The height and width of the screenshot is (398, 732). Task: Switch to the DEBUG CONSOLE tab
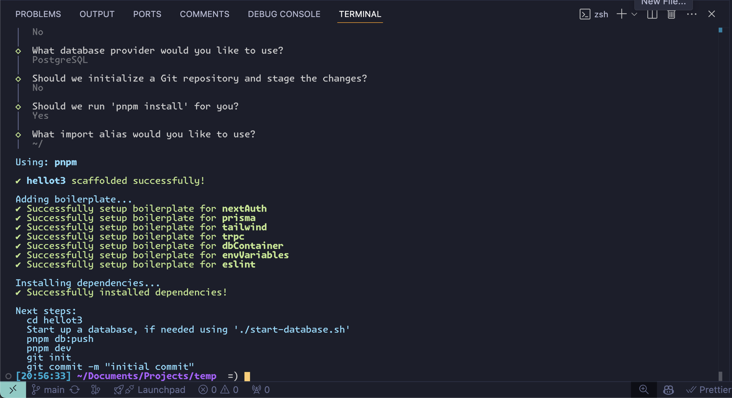[284, 14]
